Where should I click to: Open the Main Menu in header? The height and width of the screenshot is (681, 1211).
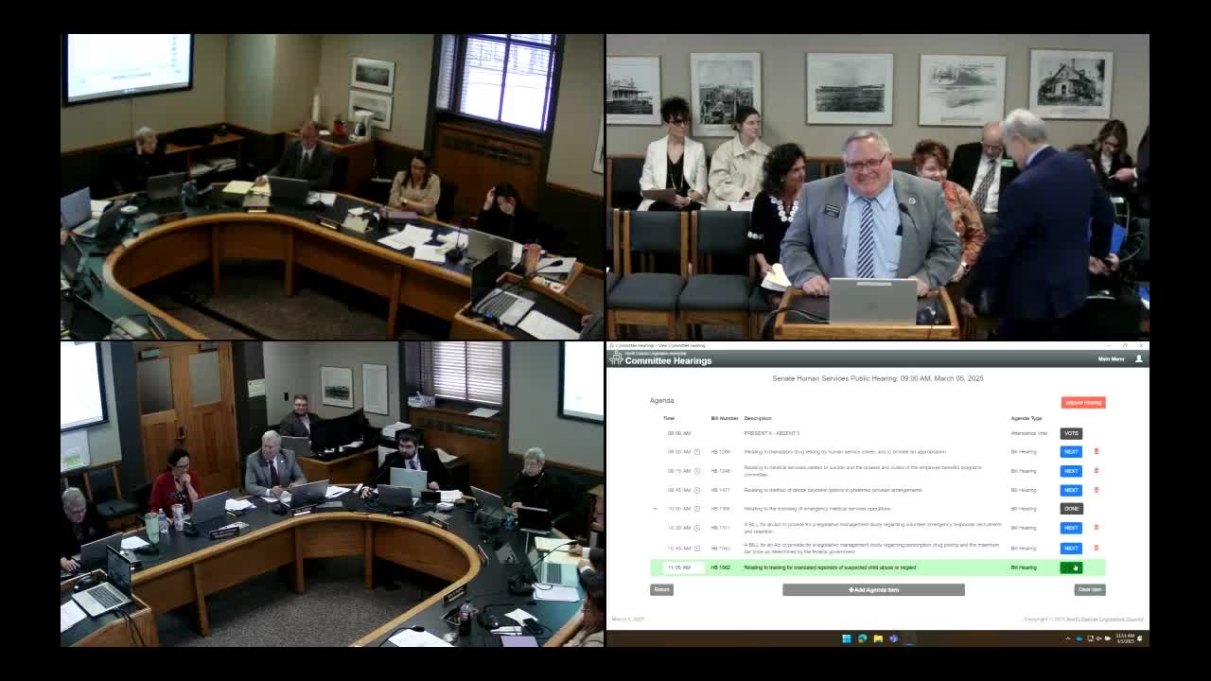coord(1111,359)
